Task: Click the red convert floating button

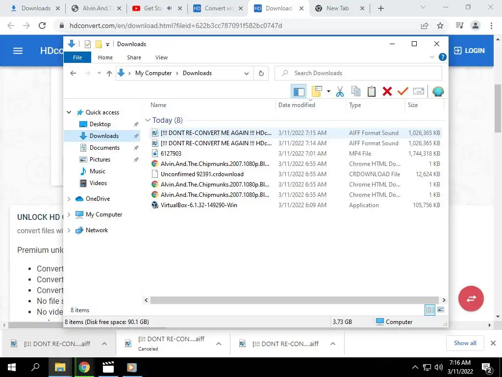Action: [x=471, y=298]
